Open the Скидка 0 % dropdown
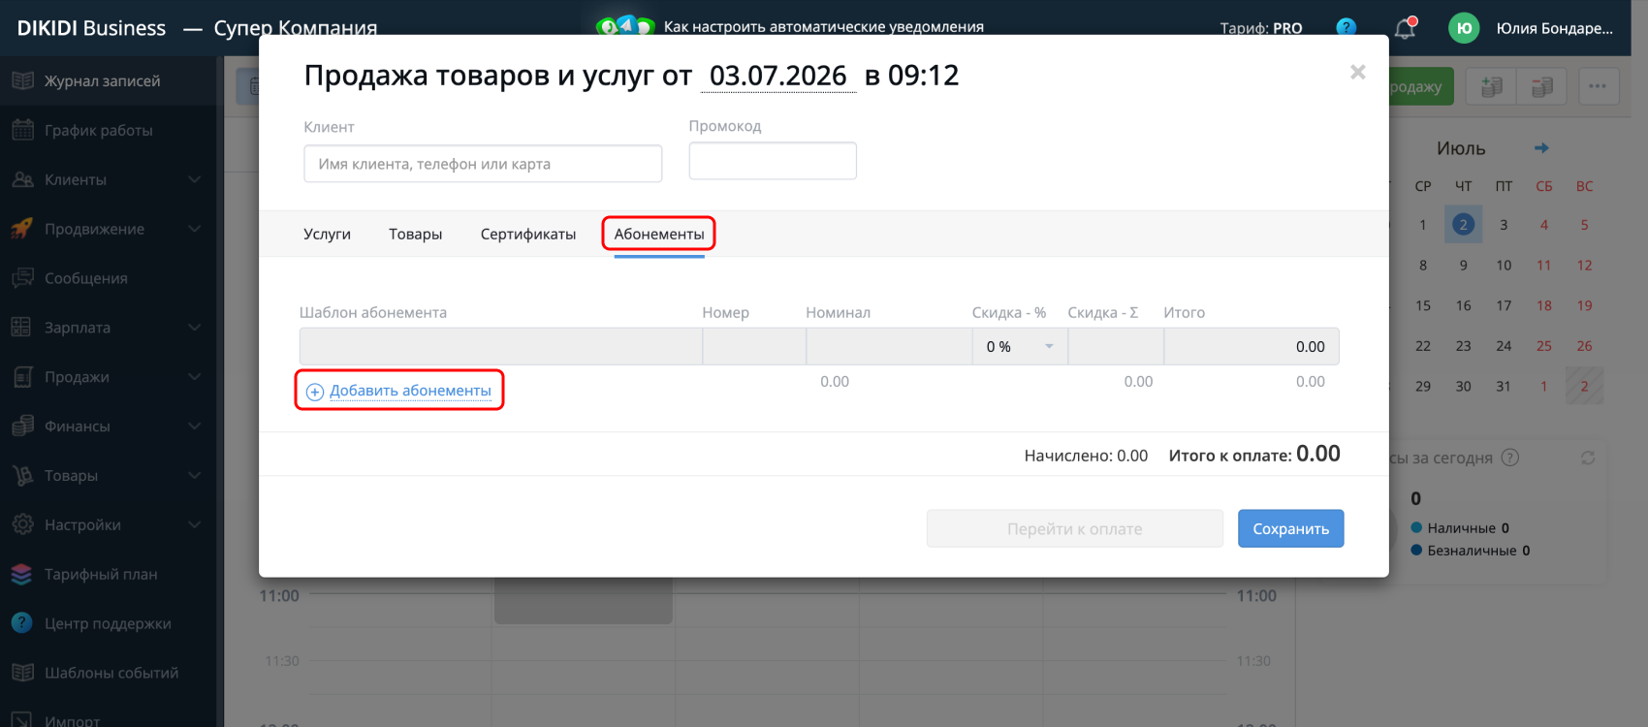 point(1020,346)
